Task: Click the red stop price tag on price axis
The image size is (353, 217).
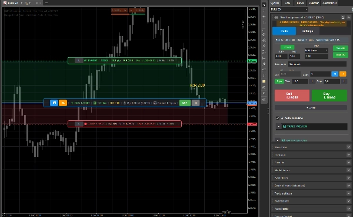Action: [252, 124]
